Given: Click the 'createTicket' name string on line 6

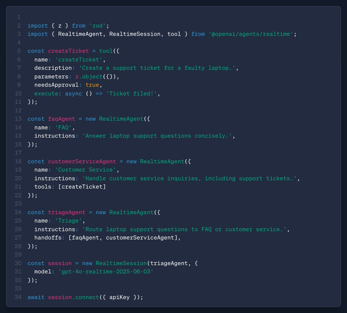Looking at the screenshot, I should (x=79, y=60).
